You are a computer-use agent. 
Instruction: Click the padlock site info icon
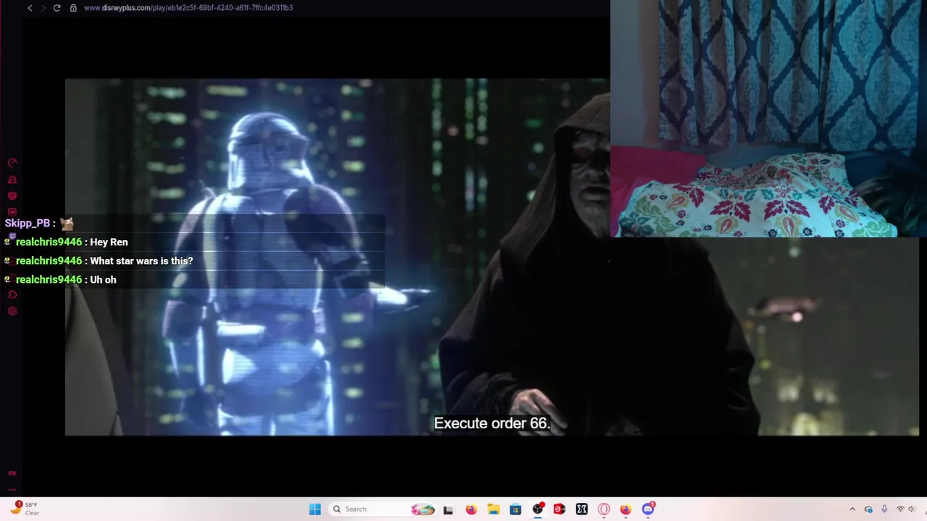pyautogui.click(x=73, y=8)
